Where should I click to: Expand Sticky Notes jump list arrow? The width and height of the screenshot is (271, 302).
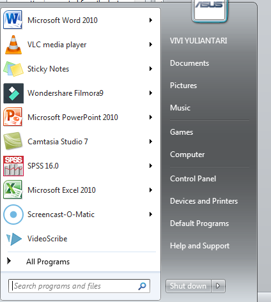pos(151,69)
